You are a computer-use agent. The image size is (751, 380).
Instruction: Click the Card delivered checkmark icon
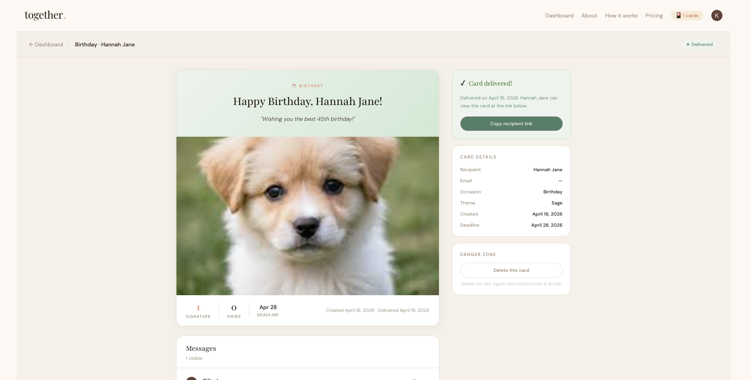(x=463, y=83)
